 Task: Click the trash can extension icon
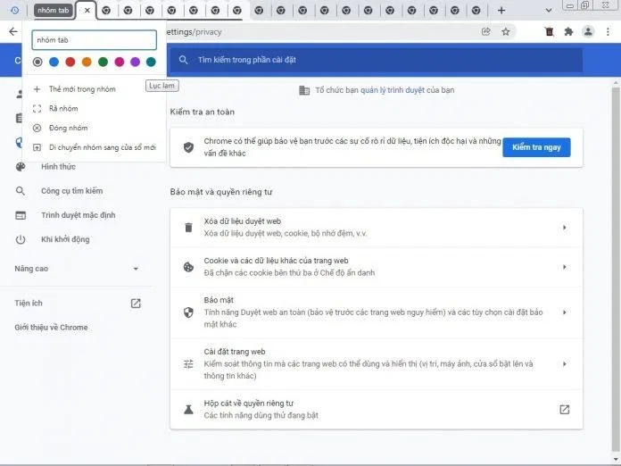549,31
